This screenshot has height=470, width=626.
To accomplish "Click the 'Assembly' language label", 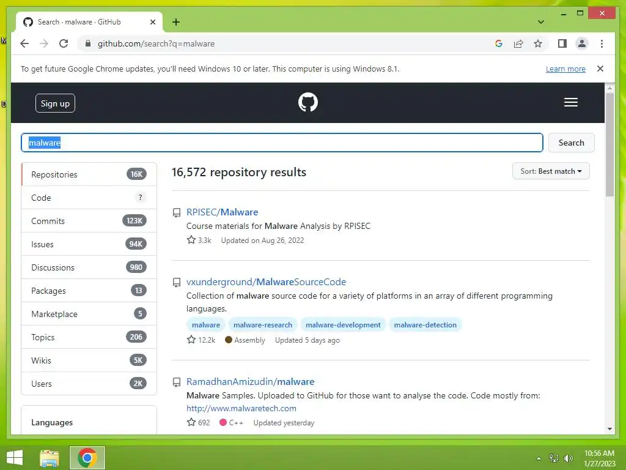I will 249,340.
